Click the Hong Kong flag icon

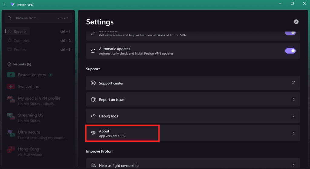(11, 149)
